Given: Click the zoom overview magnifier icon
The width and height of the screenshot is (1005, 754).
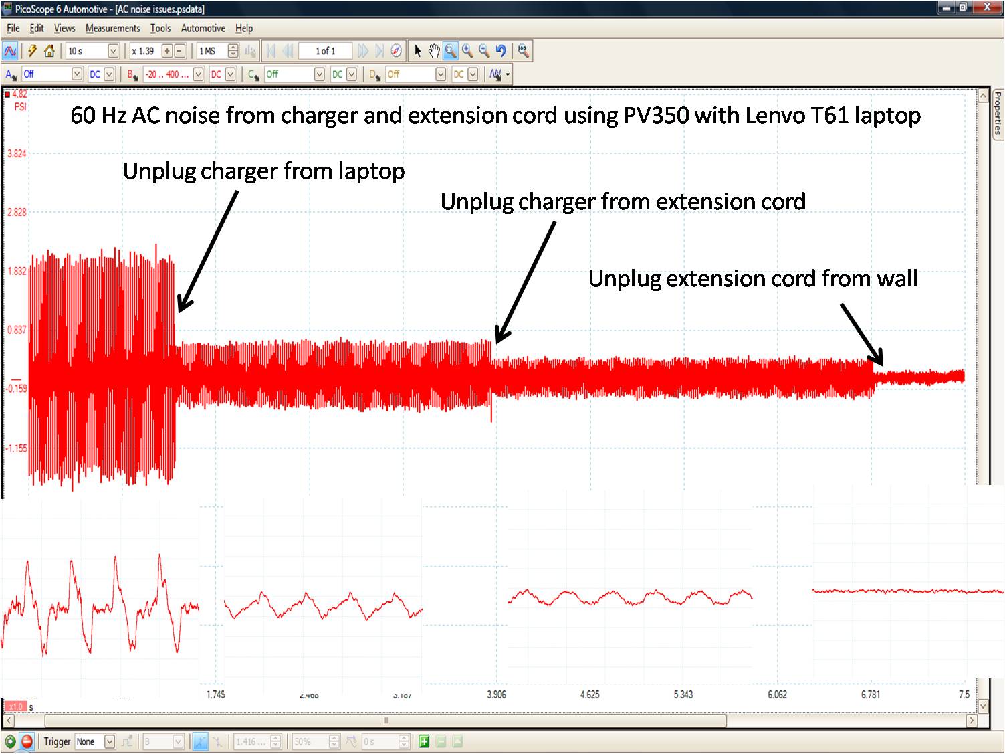Looking at the screenshot, I should tap(523, 51).
